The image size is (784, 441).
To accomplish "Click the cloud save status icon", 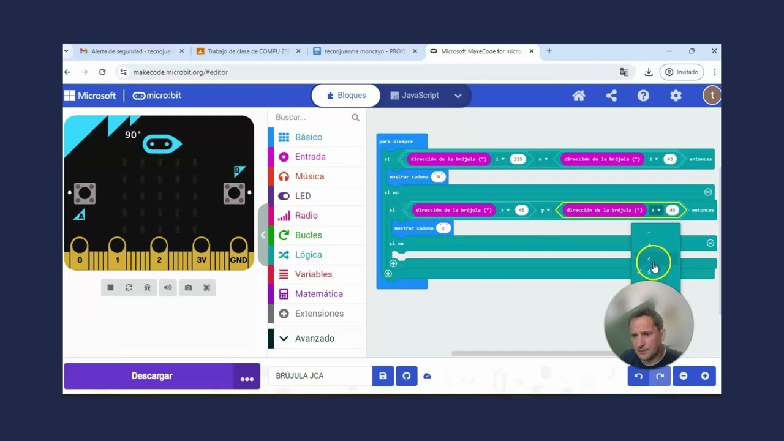I will click(428, 375).
